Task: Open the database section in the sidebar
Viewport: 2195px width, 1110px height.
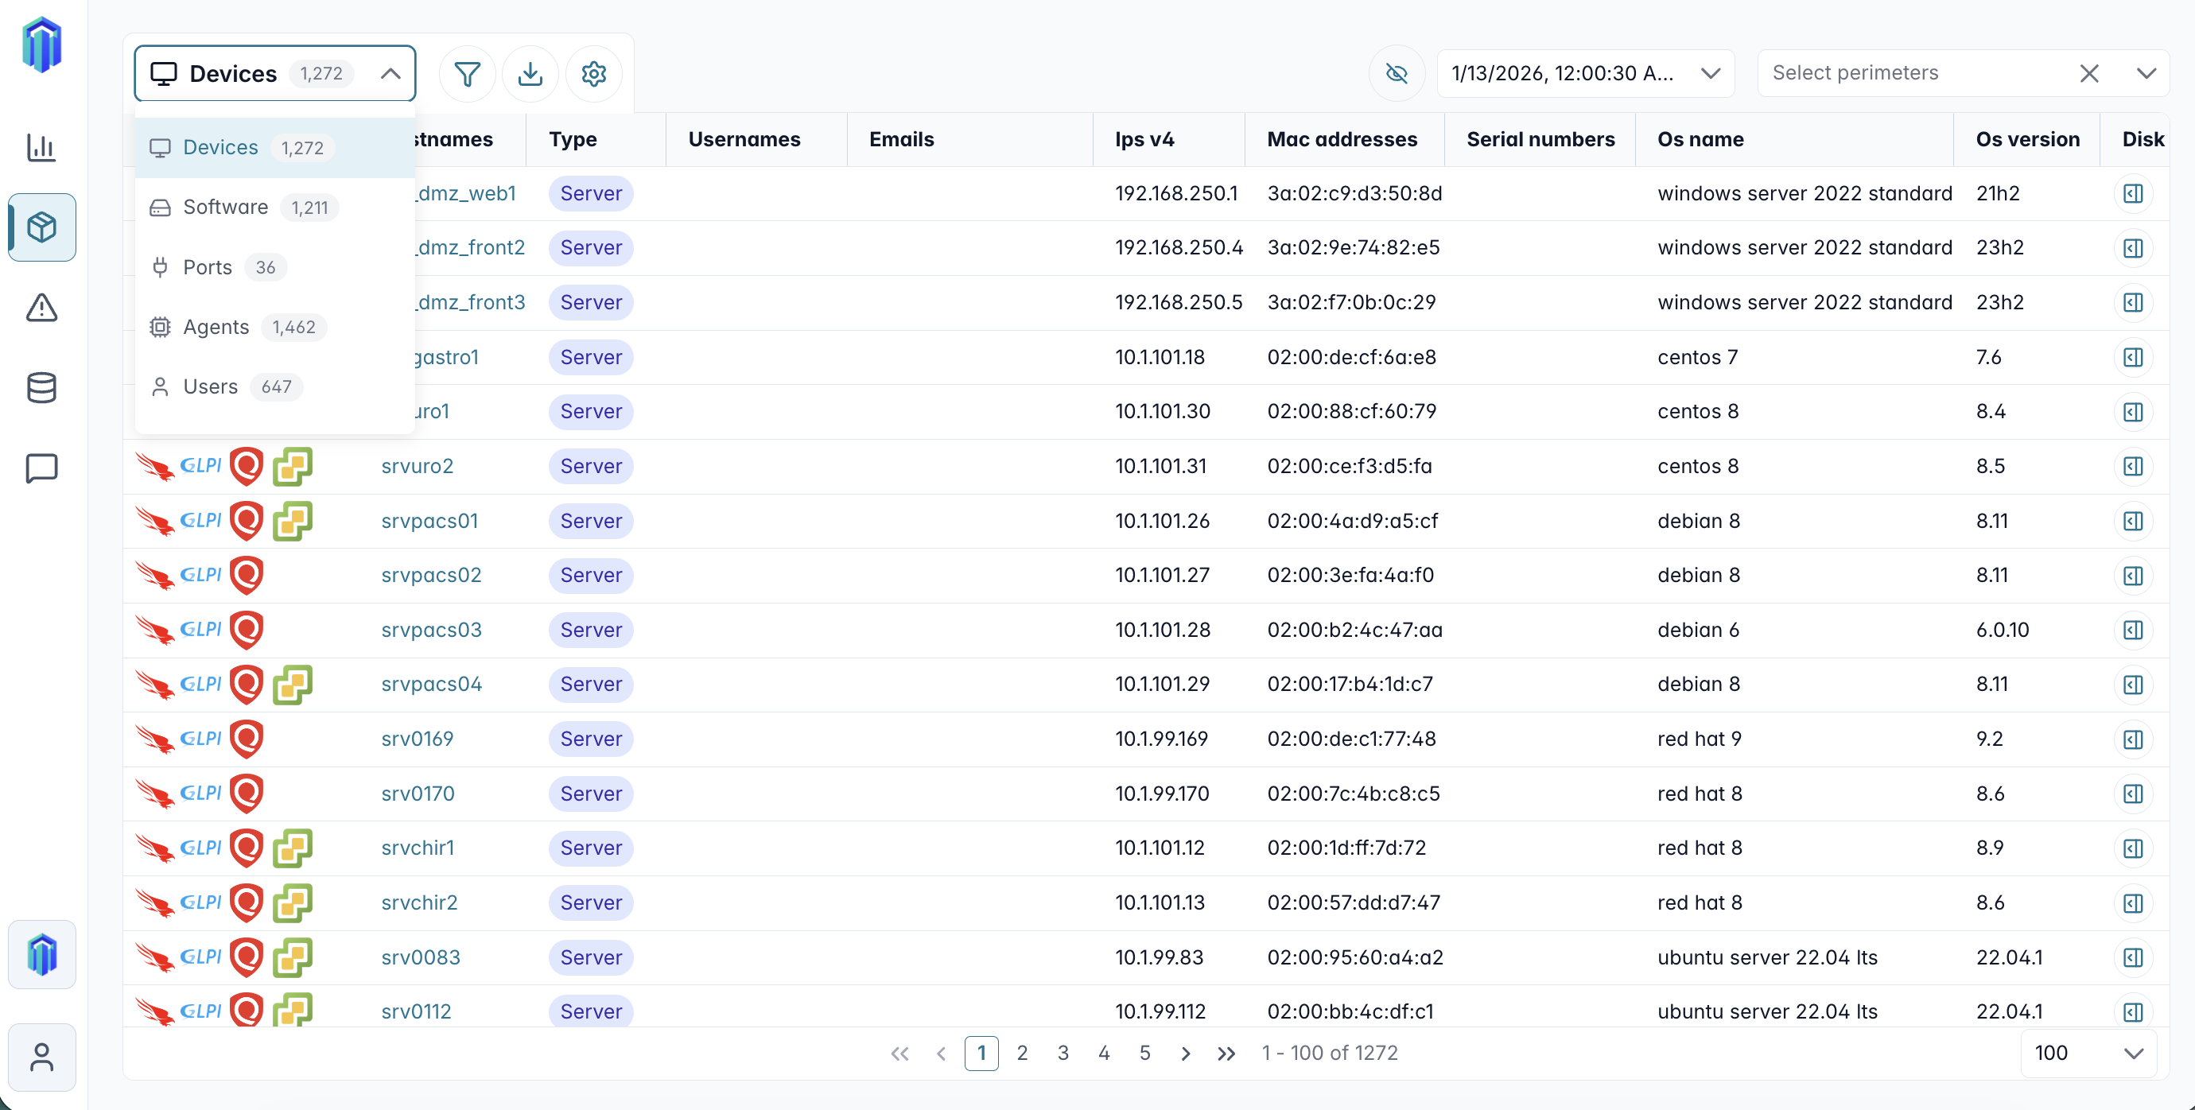Action: tap(41, 387)
